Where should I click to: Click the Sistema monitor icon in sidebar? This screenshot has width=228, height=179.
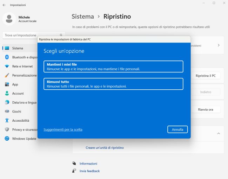click(x=7, y=48)
